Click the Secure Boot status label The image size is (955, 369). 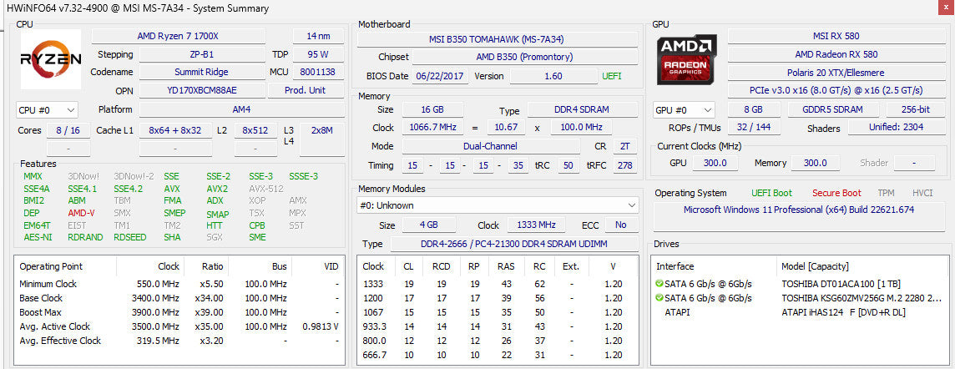click(x=836, y=193)
